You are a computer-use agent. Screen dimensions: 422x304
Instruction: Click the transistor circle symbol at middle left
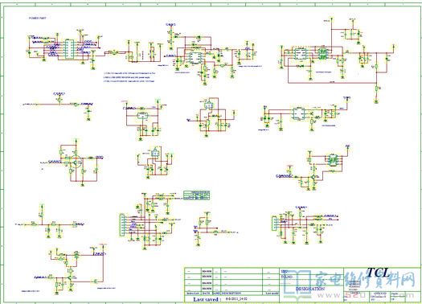point(76,162)
